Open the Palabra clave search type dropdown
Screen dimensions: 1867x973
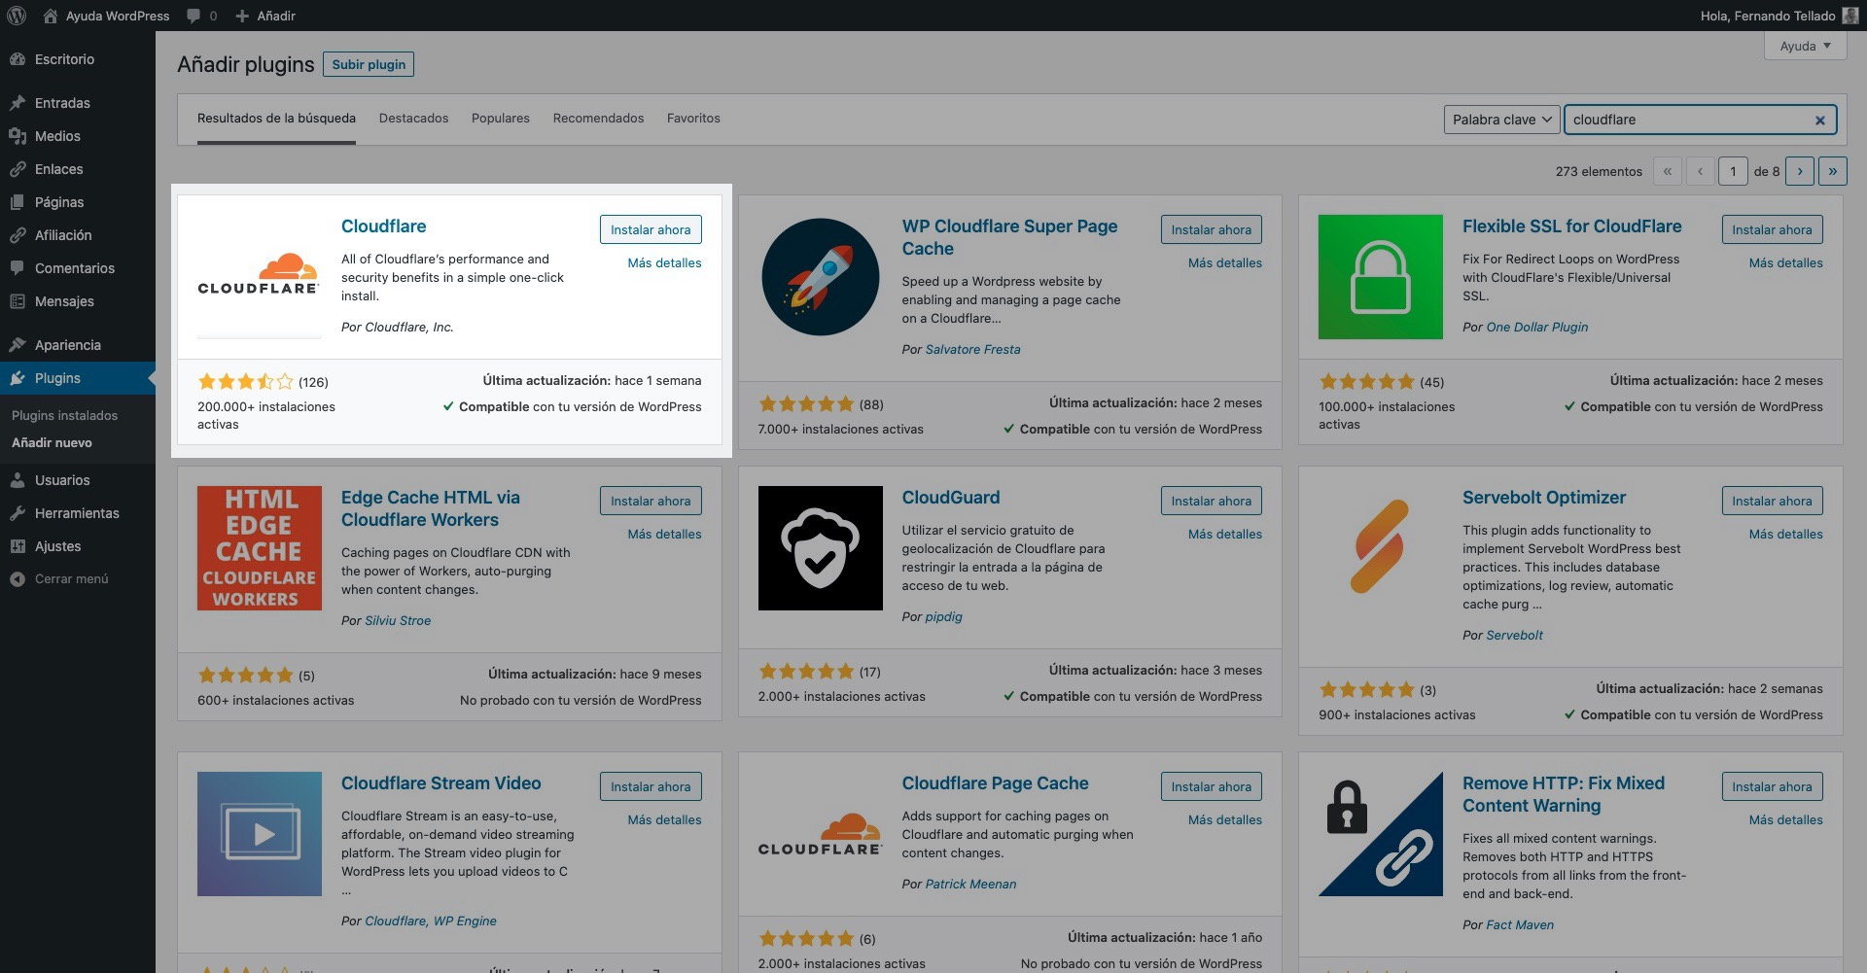coord(1500,120)
